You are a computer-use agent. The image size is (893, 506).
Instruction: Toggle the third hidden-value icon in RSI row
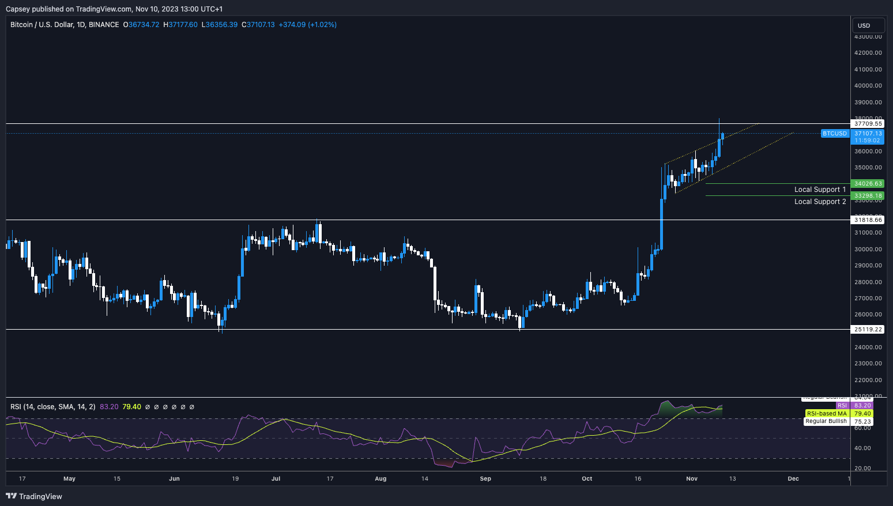click(165, 407)
